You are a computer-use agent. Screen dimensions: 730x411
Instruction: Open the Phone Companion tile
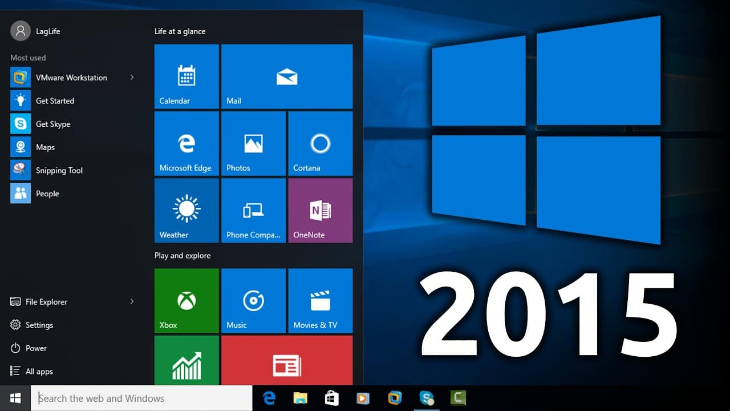253,211
